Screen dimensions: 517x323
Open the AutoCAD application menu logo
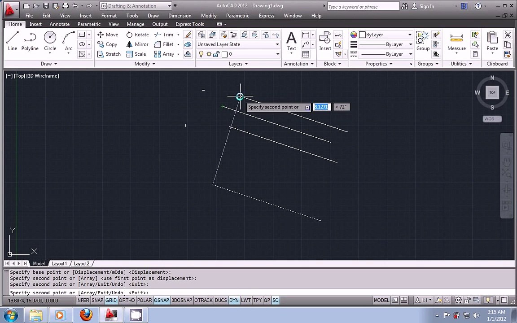(11, 10)
